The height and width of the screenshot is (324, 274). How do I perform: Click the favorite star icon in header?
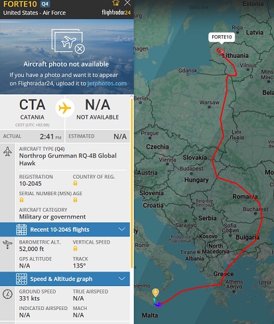click(x=116, y=3)
